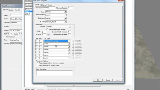
Task: Click Add New Team button
Action: [x=29, y=89]
